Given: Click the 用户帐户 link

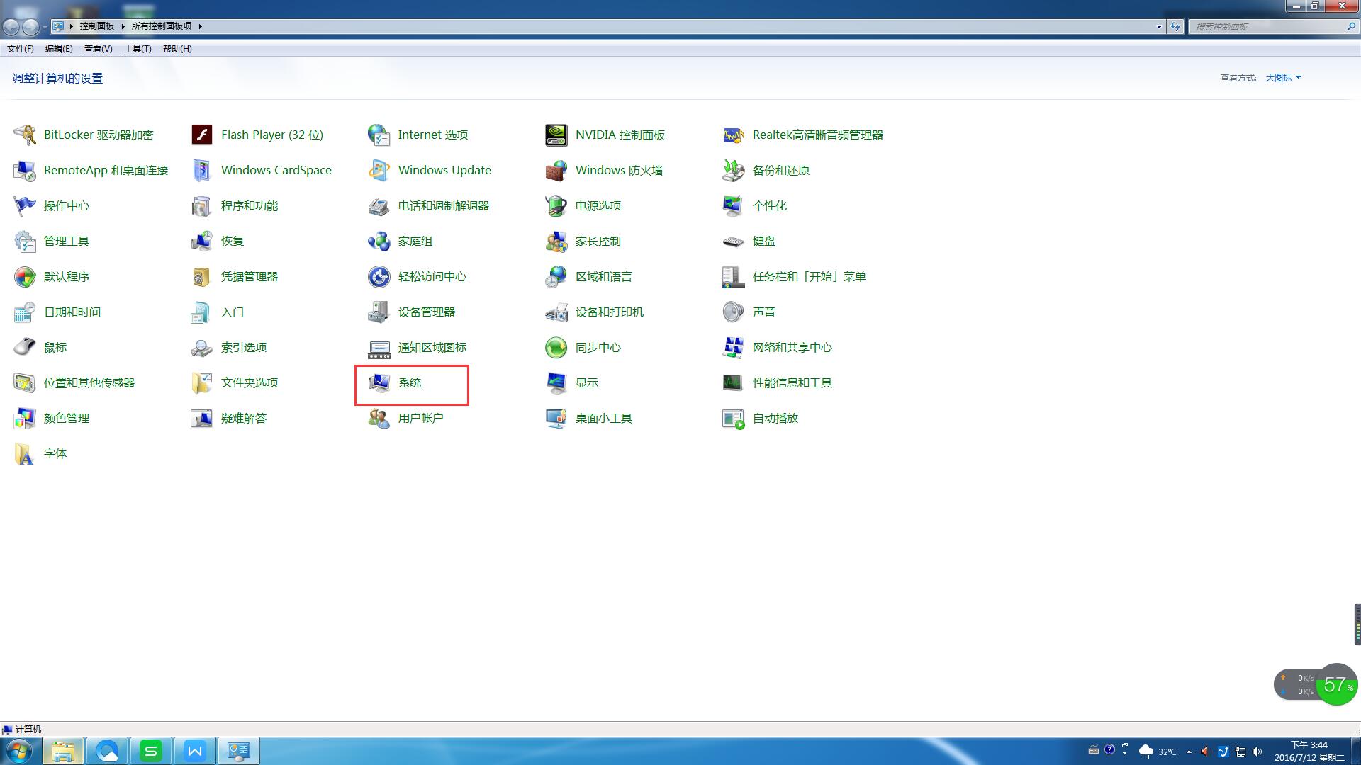Looking at the screenshot, I should pyautogui.click(x=421, y=418).
